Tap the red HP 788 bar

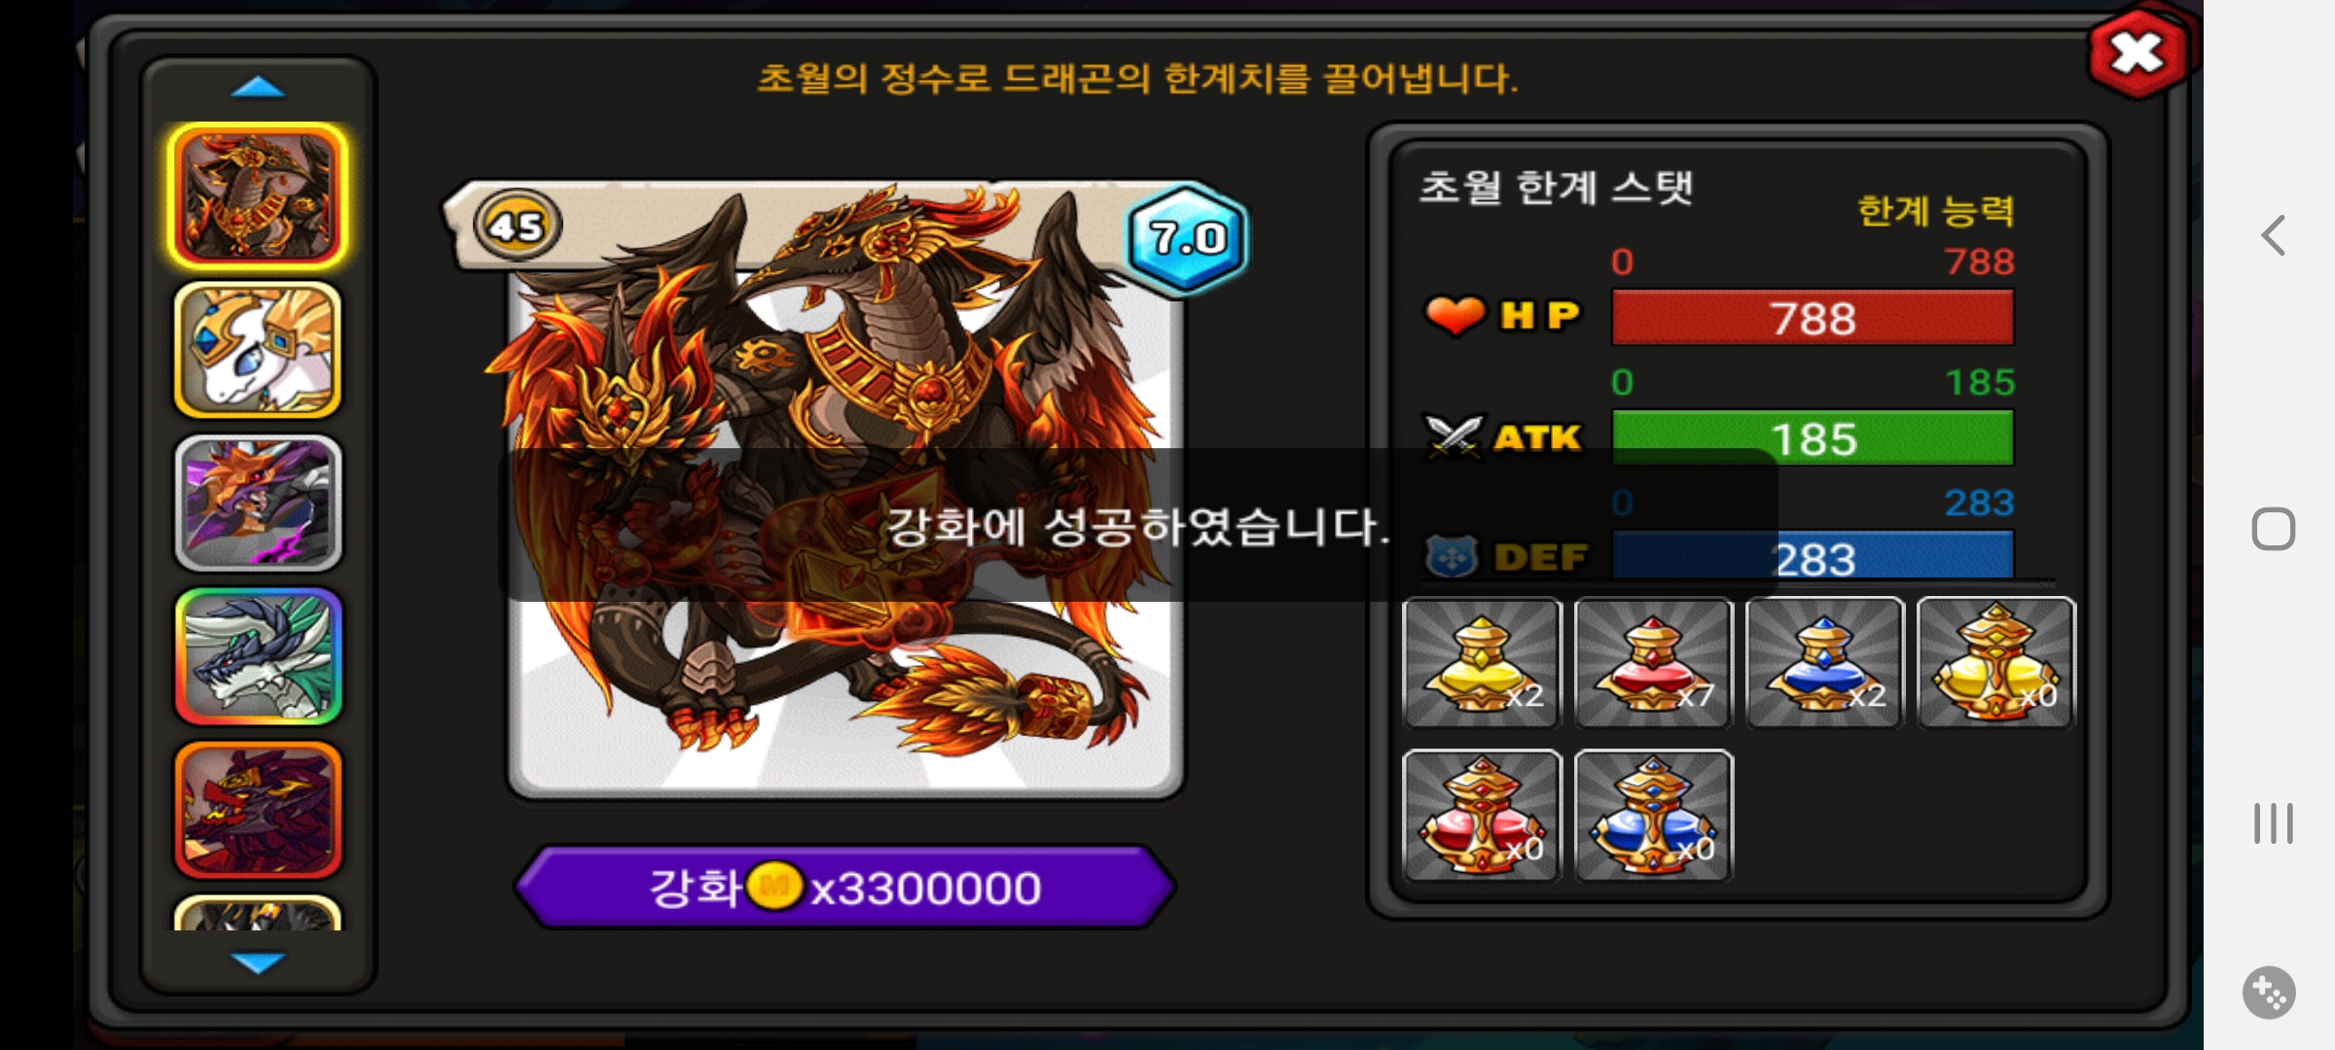(x=1813, y=318)
